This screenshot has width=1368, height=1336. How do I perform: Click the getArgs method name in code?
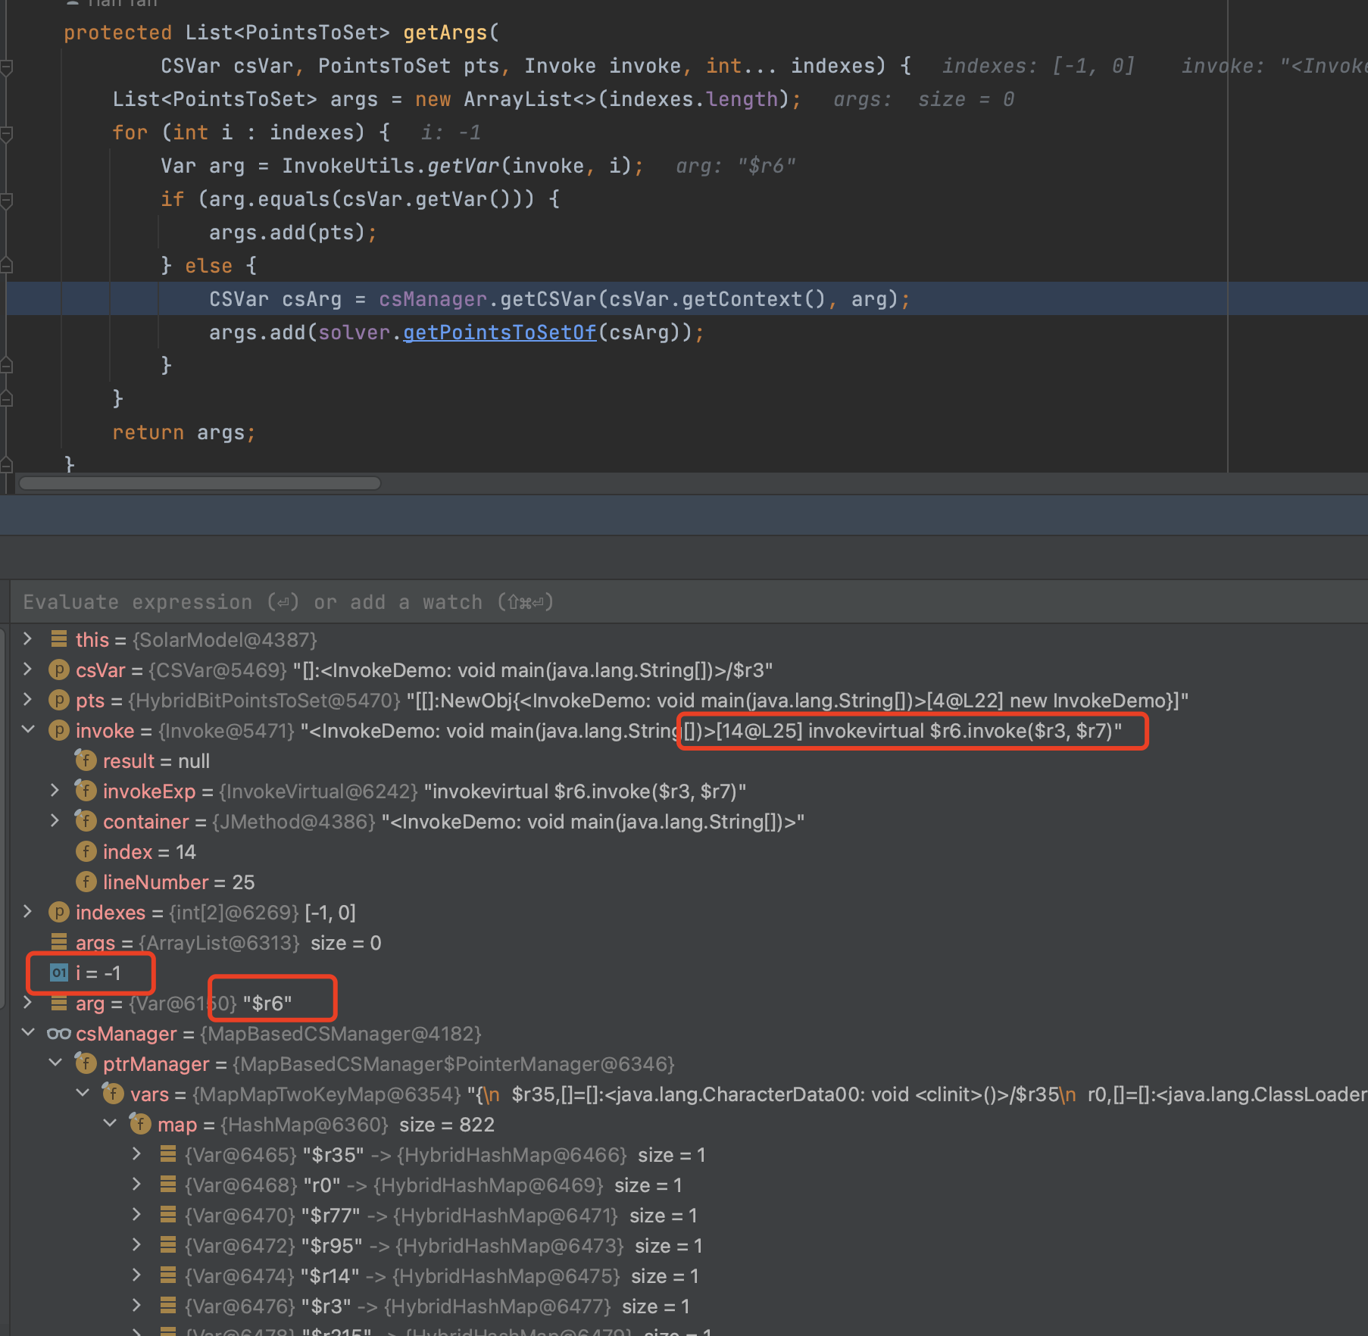pos(445,33)
